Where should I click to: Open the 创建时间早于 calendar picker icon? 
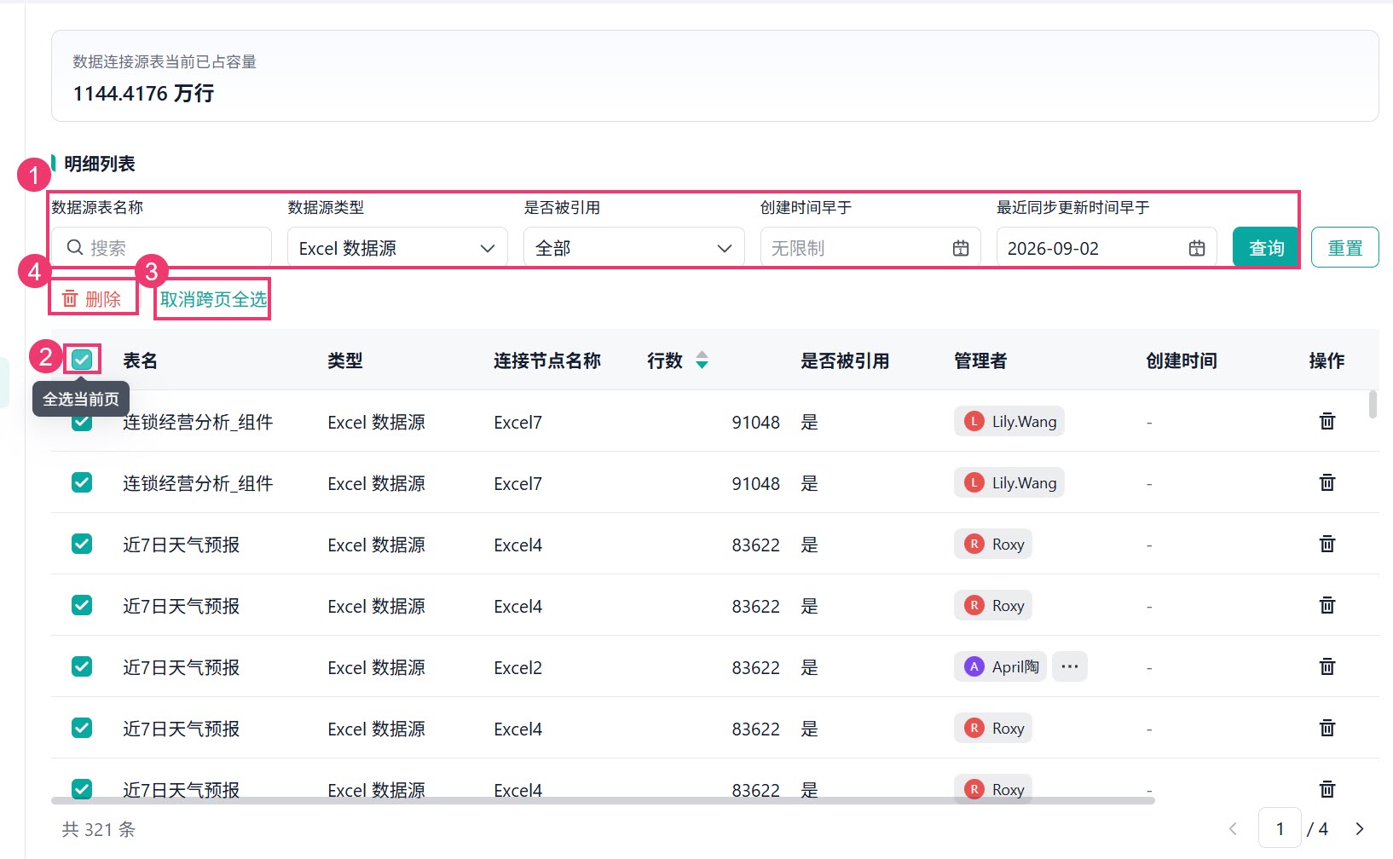(x=961, y=248)
